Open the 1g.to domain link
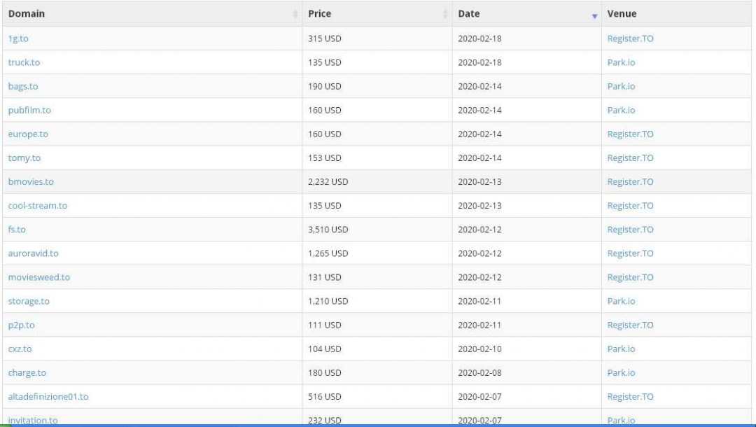Image resolution: width=756 pixels, height=427 pixels. (18, 38)
